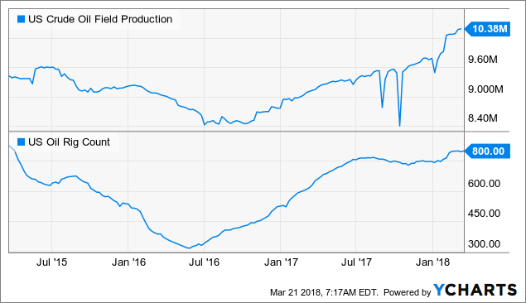Click the Jan '16 date label

coord(128,262)
